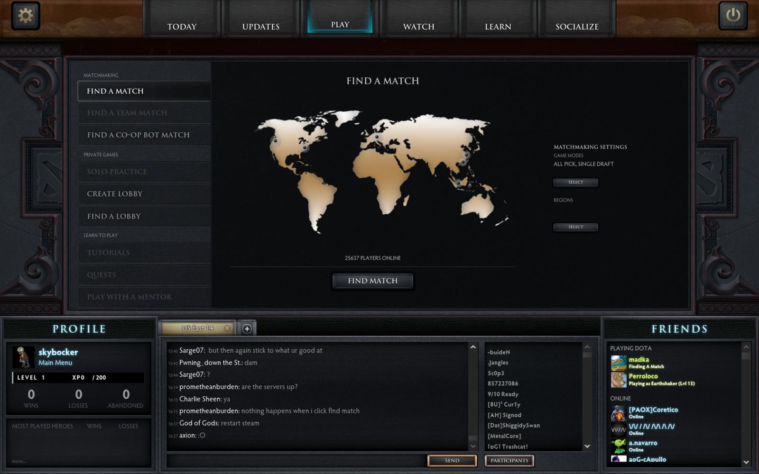Close the US East 14 chat tab
This screenshot has width=759, height=474.
click(227, 328)
